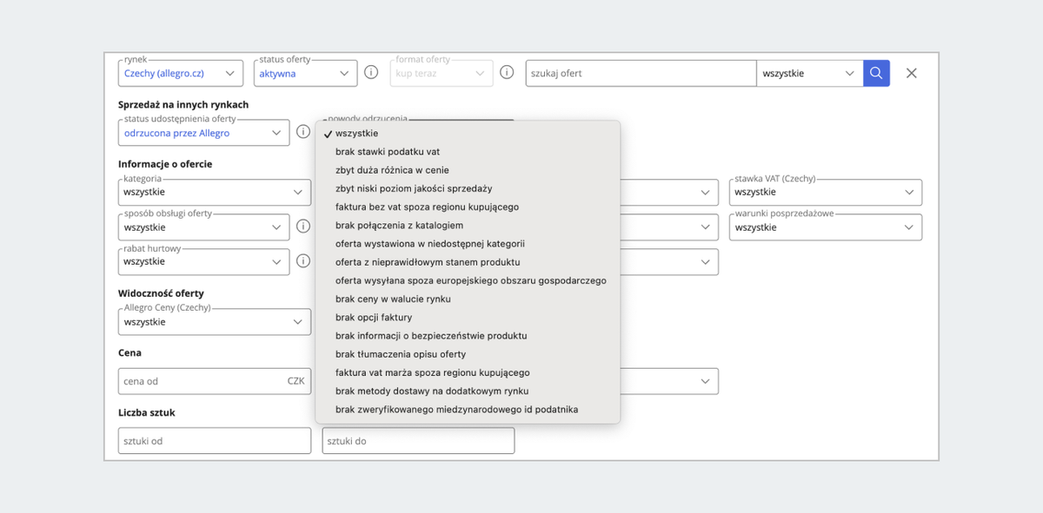Select 'brak stawki podatku vat' option
The width and height of the screenshot is (1043, 513).
pos(388,152)
